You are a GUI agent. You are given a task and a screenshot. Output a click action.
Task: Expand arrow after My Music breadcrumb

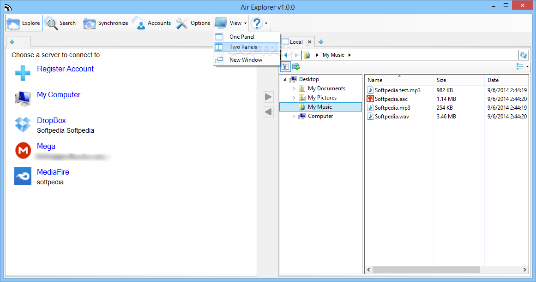point(349,55)
